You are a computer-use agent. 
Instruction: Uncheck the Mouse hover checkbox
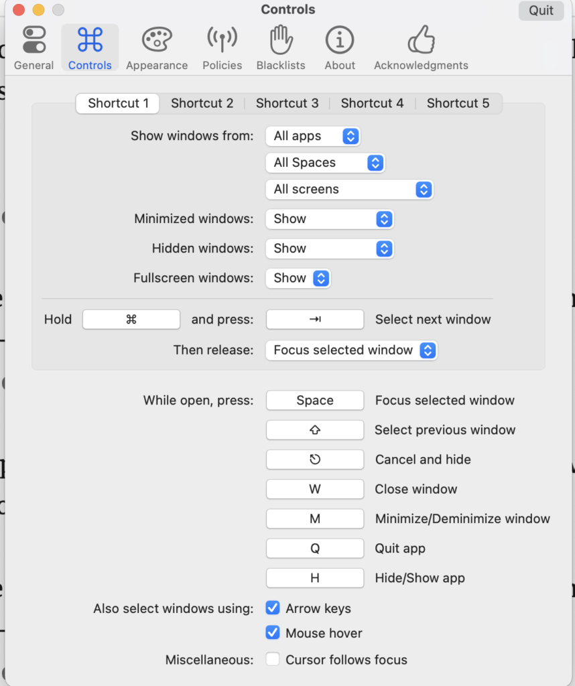click(273, 633)
